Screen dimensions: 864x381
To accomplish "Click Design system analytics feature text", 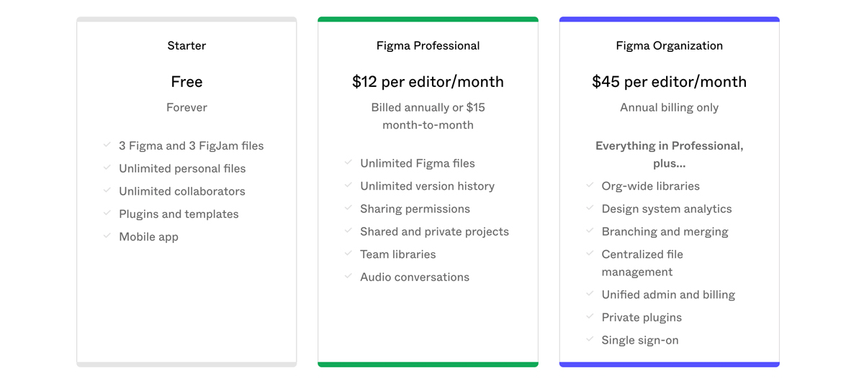I will [x=667, y=209].
